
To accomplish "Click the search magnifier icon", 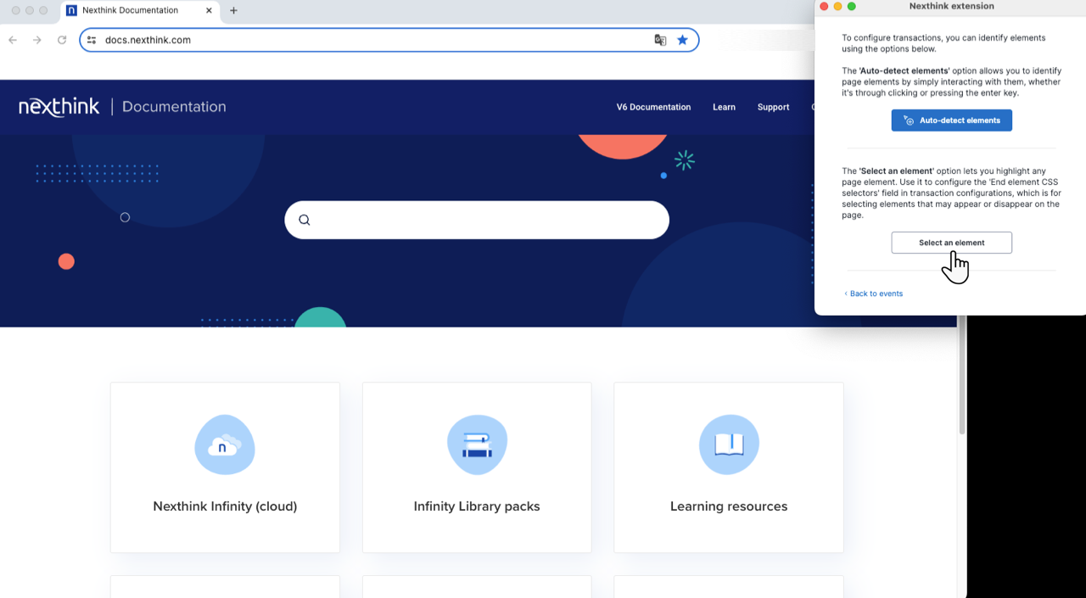I will point(305,221).
